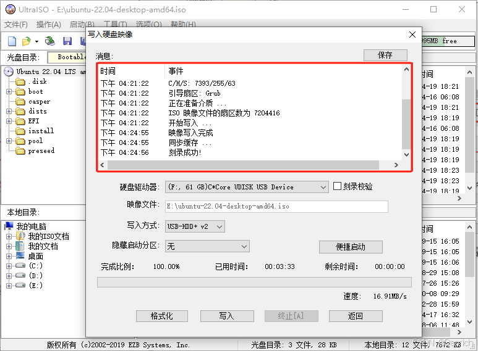Expand the (E:) drive node
The image size is (478, 351).
pyautogui.click(x=9, y=286)
